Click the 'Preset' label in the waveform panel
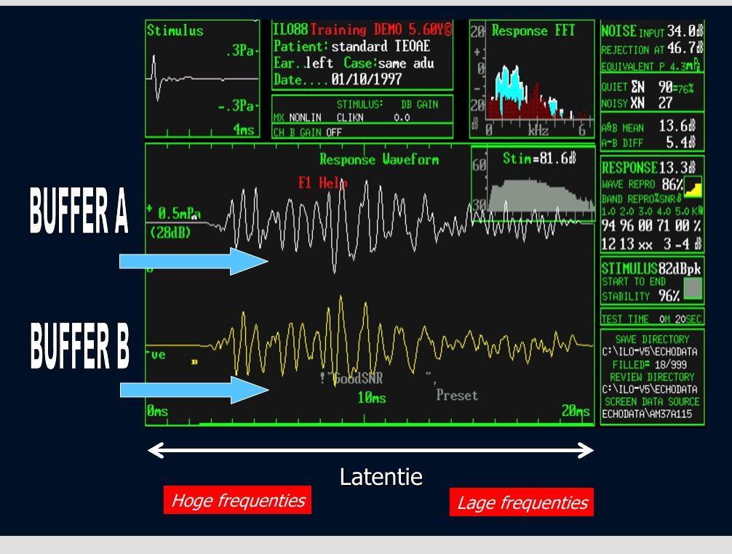Image resolution: width=732 pixels, height=554 pixels. pos(457,396)
